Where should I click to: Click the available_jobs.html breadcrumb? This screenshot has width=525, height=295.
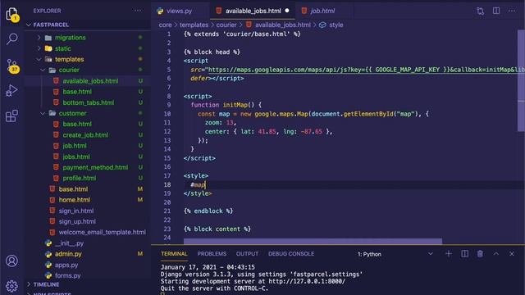pyautogui.click(x=282, y=25)
